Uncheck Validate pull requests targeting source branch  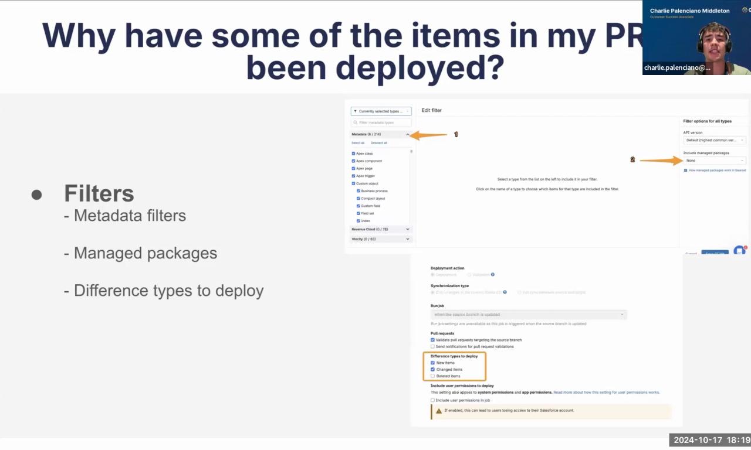coord(432,340)
